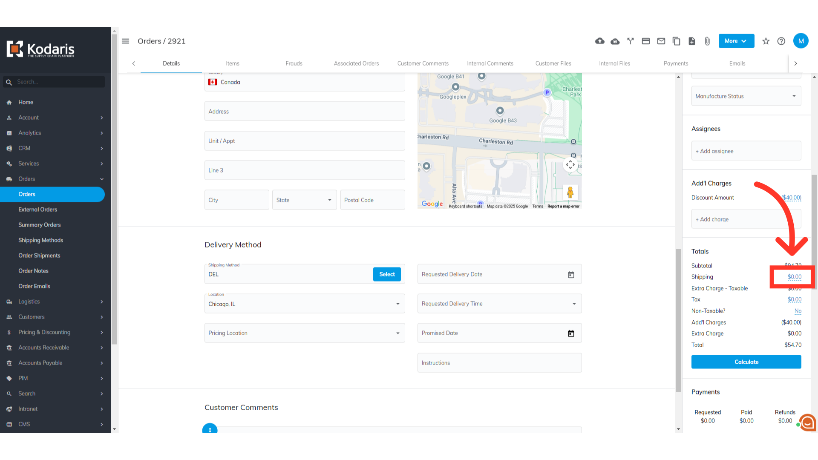Open the Internal Comments tab
The height and width of the screenshot is (460, 818).
click(x=490, y=63)
